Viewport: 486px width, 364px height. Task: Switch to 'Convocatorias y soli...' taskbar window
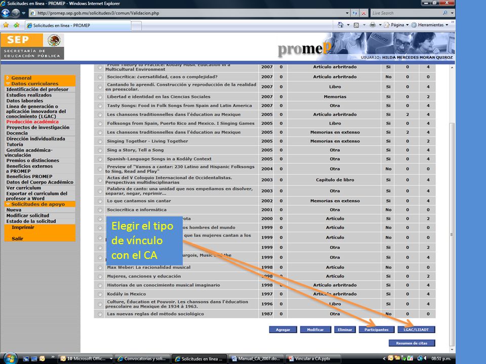point(142,359)
